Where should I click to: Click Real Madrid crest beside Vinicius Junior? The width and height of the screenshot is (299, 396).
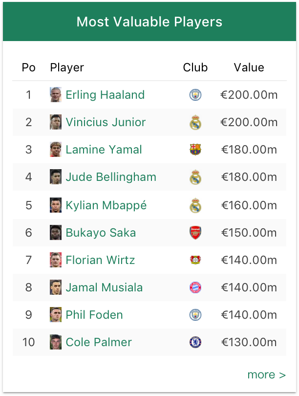[x=195, y=122]
